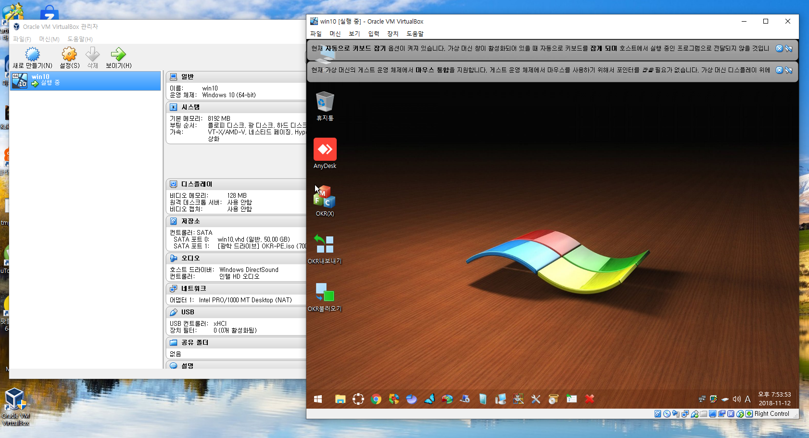This screenshot has width=809, height=438.
Task: Click mouse integration status bar icon
Action: tap(740, 414)
